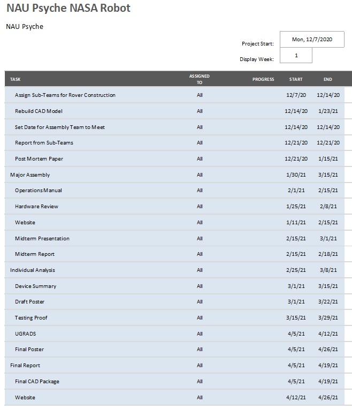Click the Midterm Presentation task cell
The width and height of the screenshot is (352, 410).
(x=42, y=239)
